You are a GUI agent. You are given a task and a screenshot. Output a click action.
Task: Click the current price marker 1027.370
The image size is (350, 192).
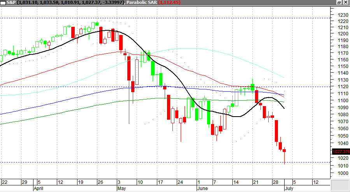[x=341, y=152]
